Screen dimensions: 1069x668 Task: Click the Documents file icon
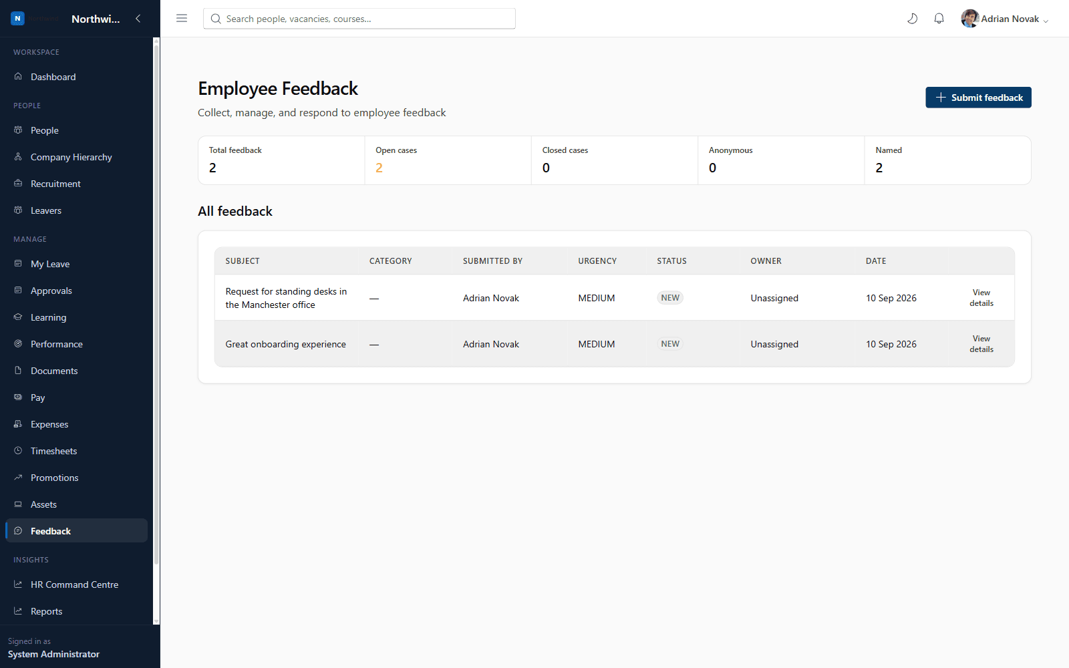(x=18, y=371)
